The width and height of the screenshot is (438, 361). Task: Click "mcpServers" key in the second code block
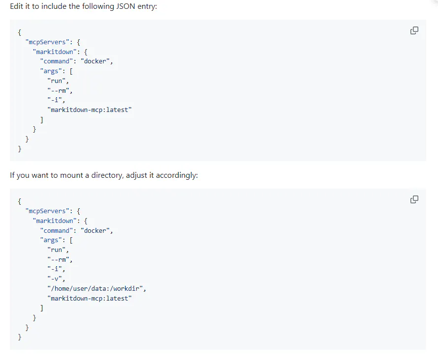tap(47, 211)
